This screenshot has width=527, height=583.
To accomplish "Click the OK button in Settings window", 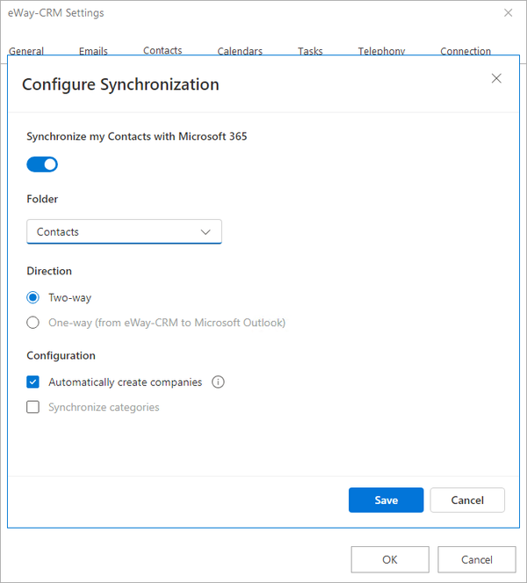I will point(390,559).
